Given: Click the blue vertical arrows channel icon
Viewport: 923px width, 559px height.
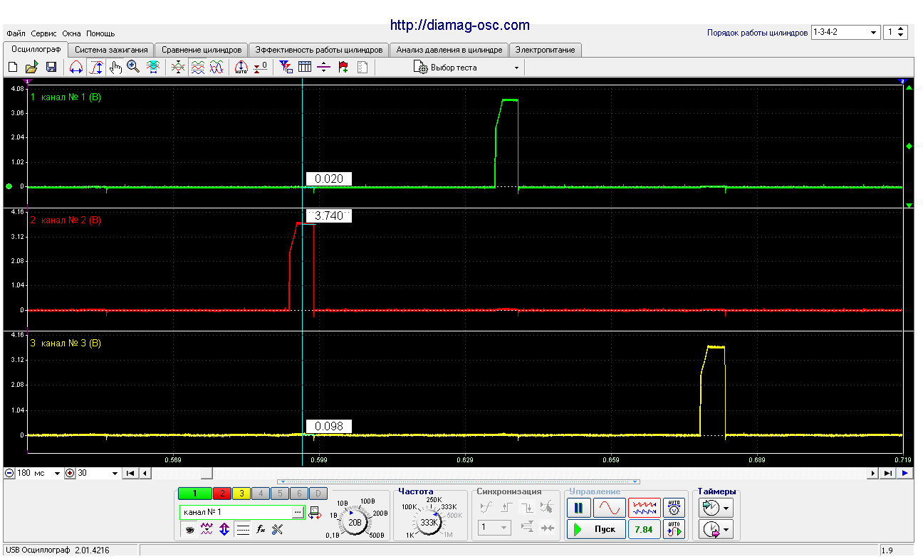Looking at the screenshot, I should (x=224, y=529).
